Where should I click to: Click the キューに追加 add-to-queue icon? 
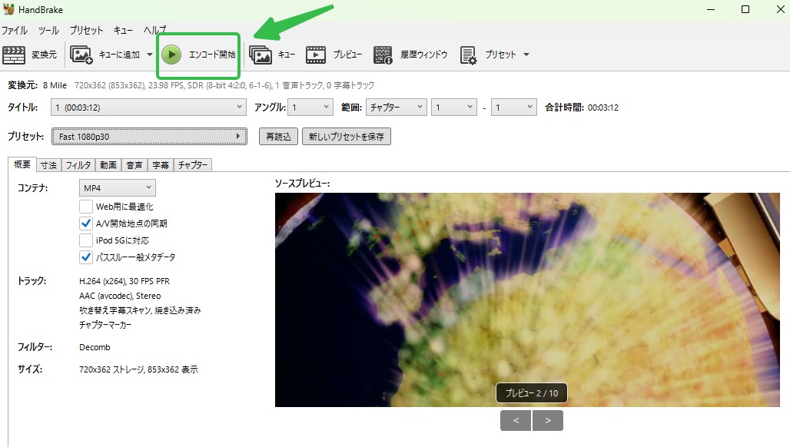point(81,55)
